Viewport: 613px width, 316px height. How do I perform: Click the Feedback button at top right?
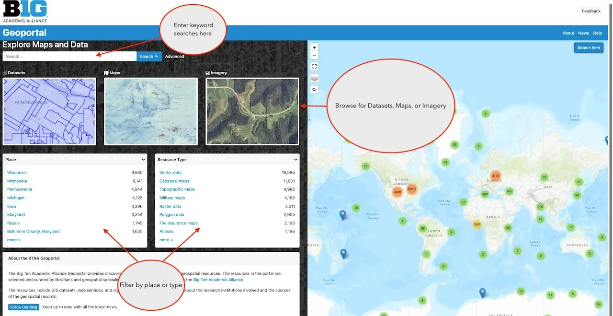click(x=591, y=11)
